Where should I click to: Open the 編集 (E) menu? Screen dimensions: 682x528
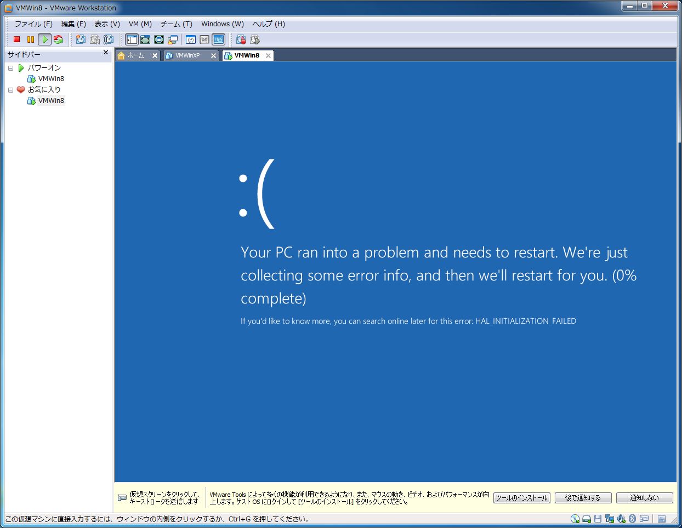click(73, 24)
